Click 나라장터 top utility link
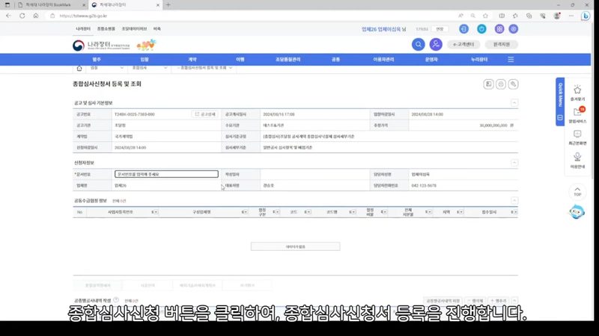599x336 pixels. click(83, 29)
